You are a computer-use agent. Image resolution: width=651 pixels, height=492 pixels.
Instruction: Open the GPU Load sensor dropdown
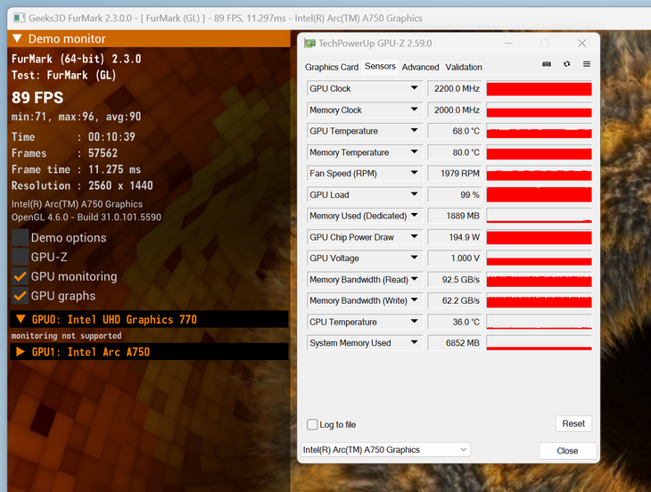tap(414, 194)
